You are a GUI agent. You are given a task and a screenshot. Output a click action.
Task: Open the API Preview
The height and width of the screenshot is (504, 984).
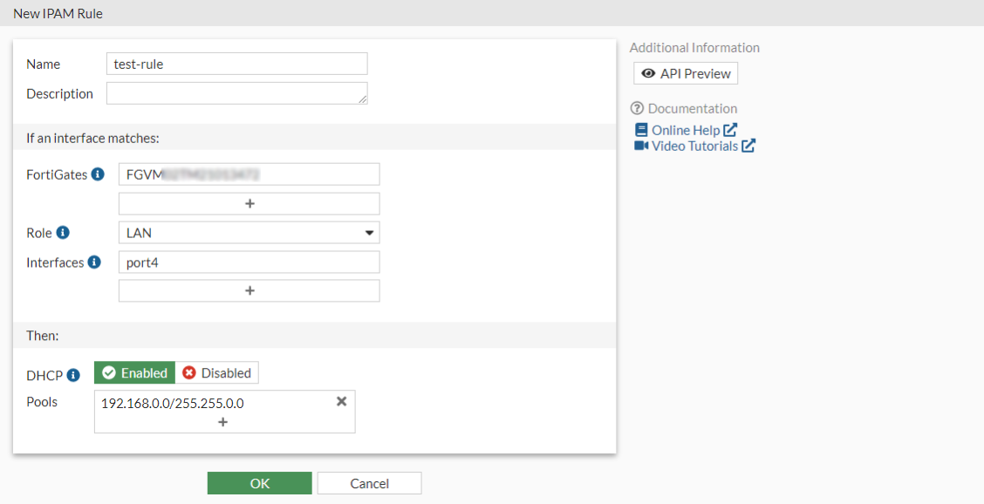[686, 73]
